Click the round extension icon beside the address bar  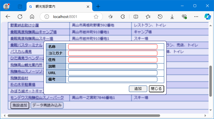110,17
